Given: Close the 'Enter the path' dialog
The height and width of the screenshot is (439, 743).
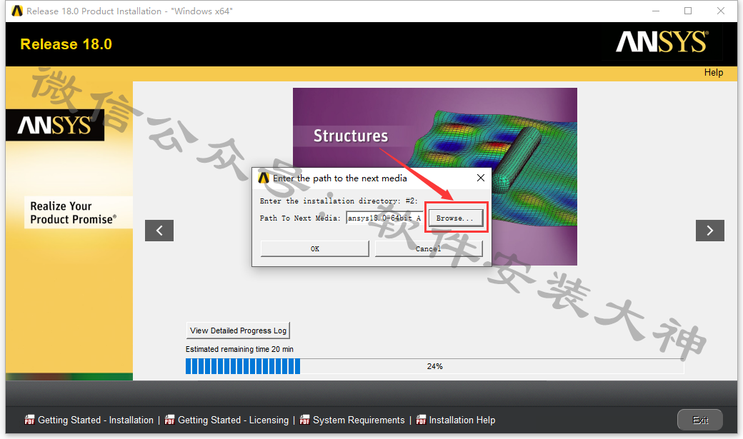Looking at the screenshot, I should [x=481, y=178].
